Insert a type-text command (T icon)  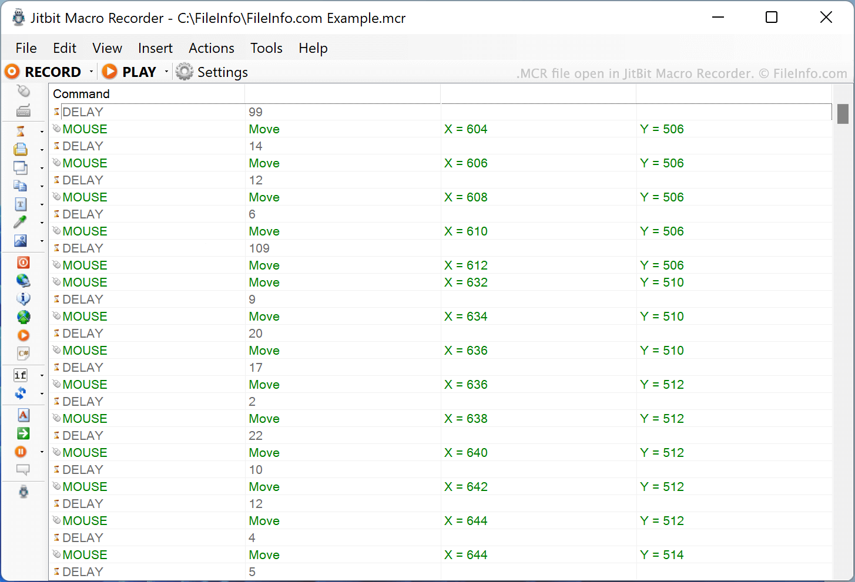point(21,204)
